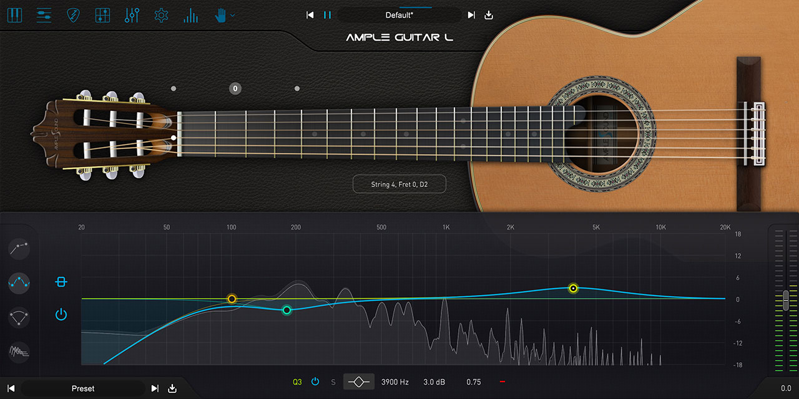799x399 pixels.
Task: Select the EQ curve module icon
Action: (x=19, y=282)
